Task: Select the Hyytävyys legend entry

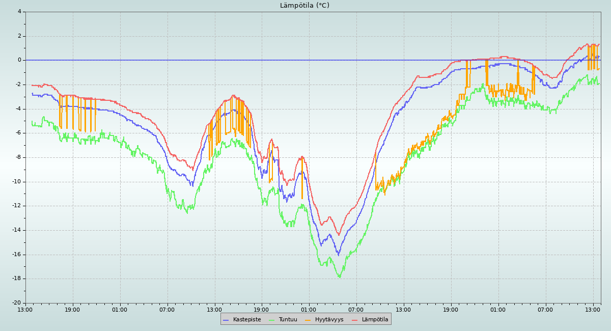Action: click(x=329, y=319)
